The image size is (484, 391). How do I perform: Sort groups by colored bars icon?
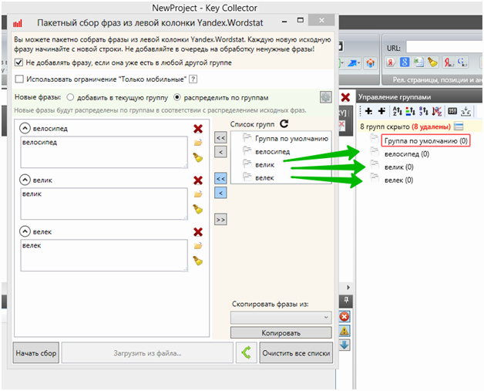410,111
